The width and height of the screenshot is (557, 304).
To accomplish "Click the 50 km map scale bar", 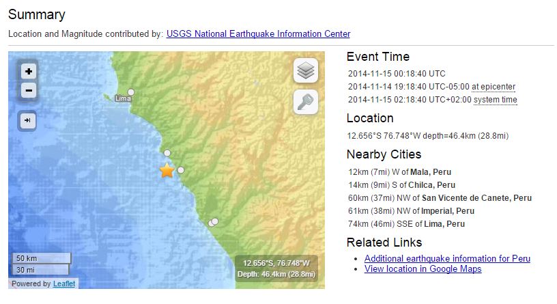I will tap(42, 258).
